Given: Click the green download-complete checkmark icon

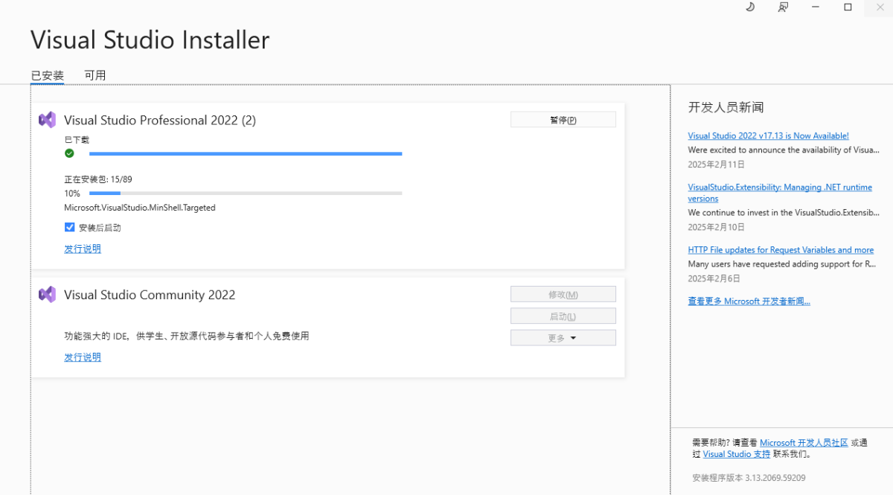Looking at the screenshot, I should pos(69,153).
